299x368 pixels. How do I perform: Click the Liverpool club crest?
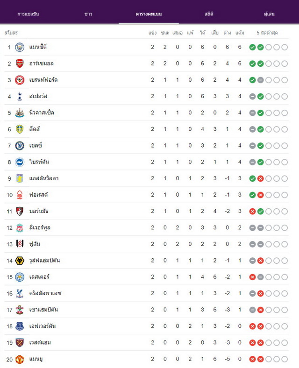(20, 228)
